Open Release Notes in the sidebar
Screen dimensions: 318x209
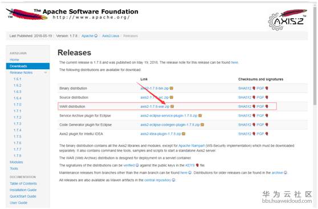pyautogui.click(x=21, y=72)
